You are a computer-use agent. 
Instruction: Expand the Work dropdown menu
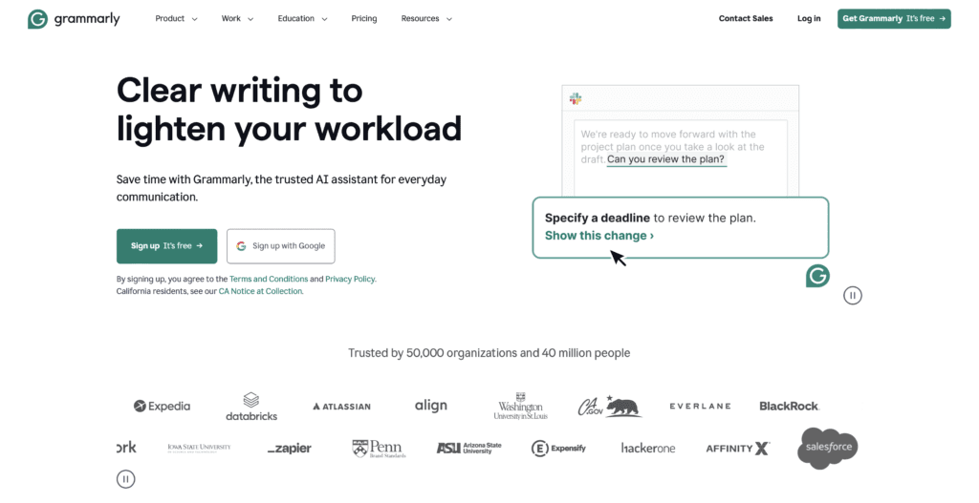coord(237,19)
